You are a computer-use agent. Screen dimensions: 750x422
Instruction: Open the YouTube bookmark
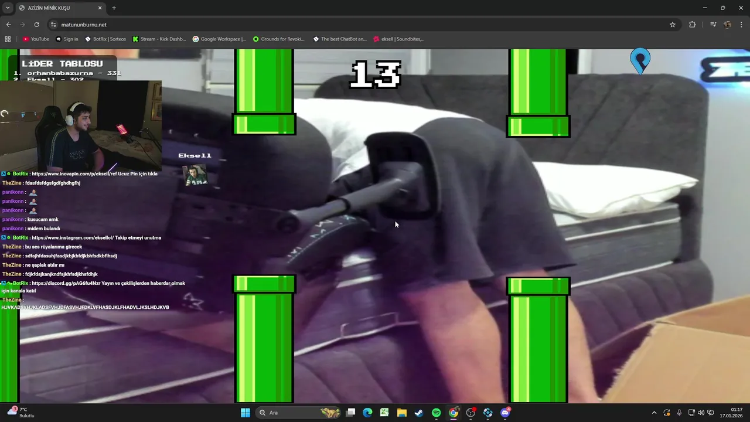(36, 39)
